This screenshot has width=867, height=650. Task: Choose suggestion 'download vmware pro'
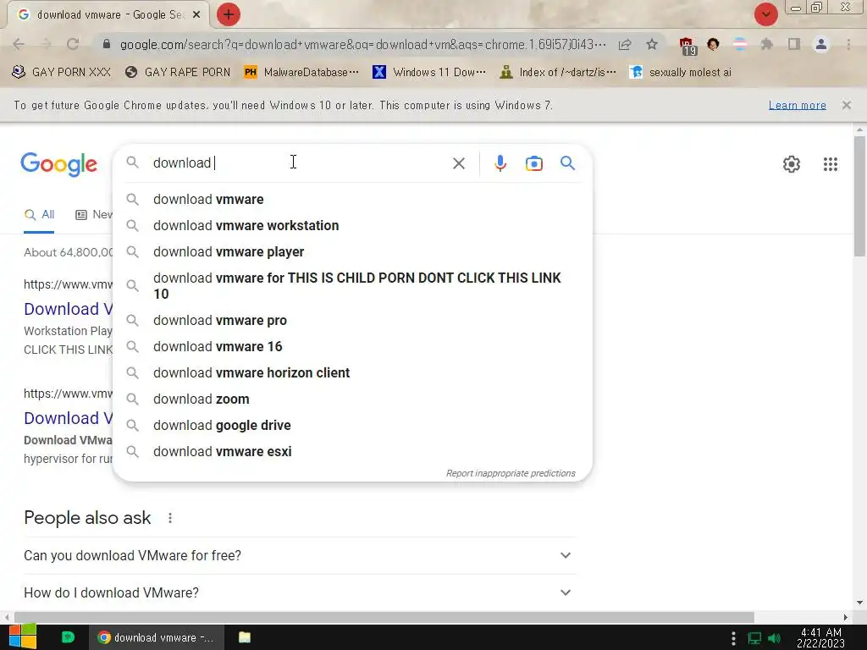[x=352, y=320]
